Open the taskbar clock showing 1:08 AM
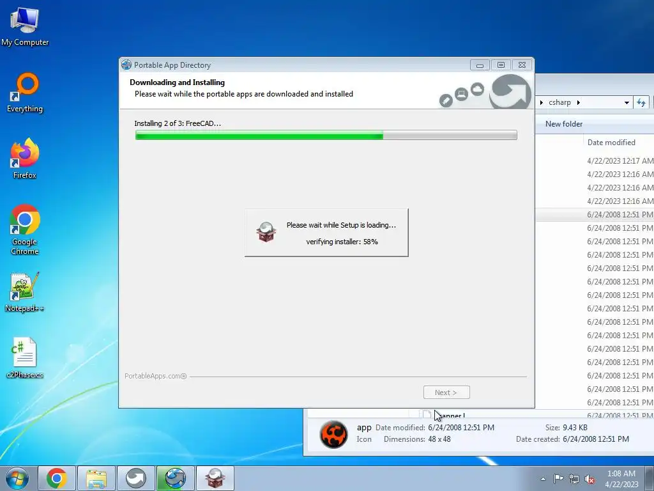The image size is (654, 491). [621, 479]
